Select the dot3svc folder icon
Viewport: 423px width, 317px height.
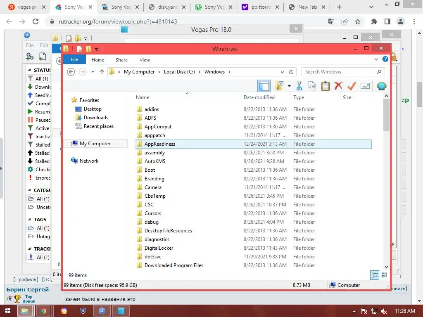point(139,257)
